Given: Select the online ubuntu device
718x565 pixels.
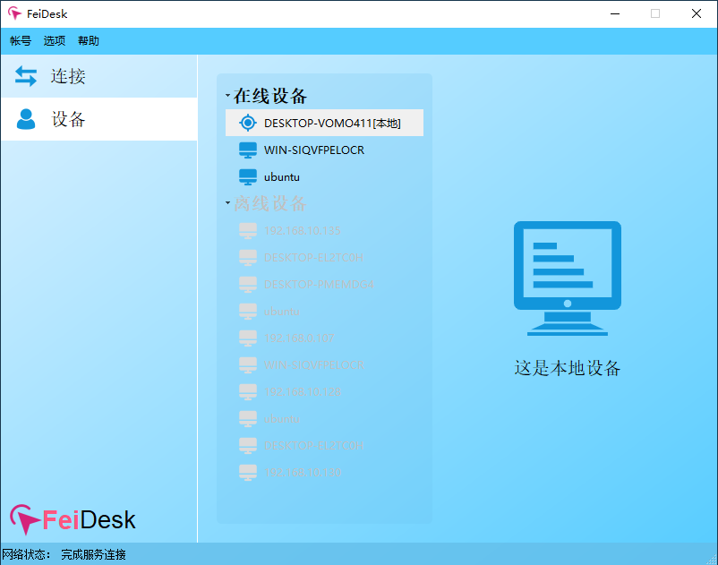Looking at the screenshot, I should [x=324, y=176].
